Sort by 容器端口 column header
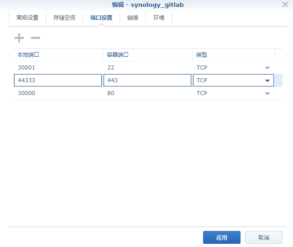Image resolution: width=293 pixels, height=247 pixels. pyautogui.click(x=147, y=55)
